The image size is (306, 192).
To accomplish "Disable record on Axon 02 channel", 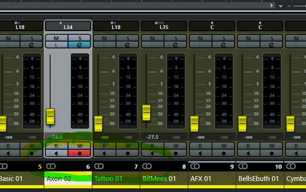I will (x=80, y=153).
